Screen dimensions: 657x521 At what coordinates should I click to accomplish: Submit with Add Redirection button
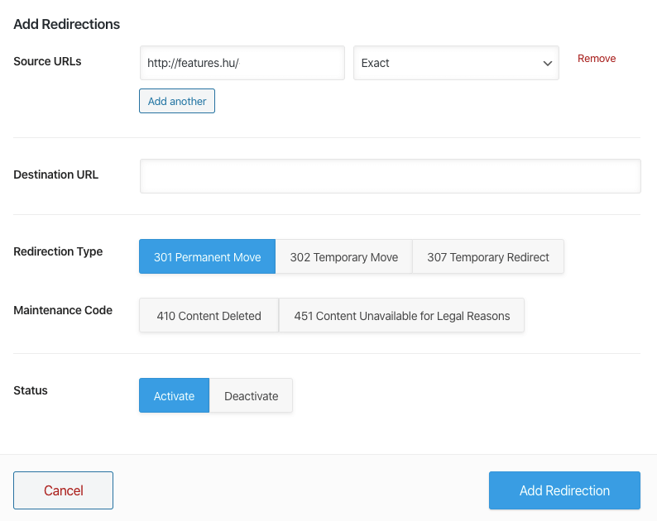(564, 490)
